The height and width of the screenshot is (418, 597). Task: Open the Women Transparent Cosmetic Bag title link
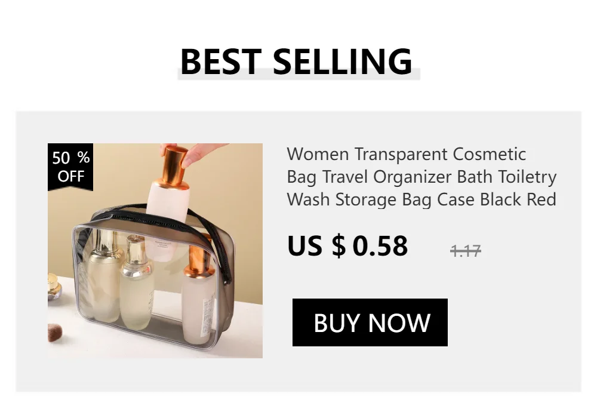(x=421, y=177)
